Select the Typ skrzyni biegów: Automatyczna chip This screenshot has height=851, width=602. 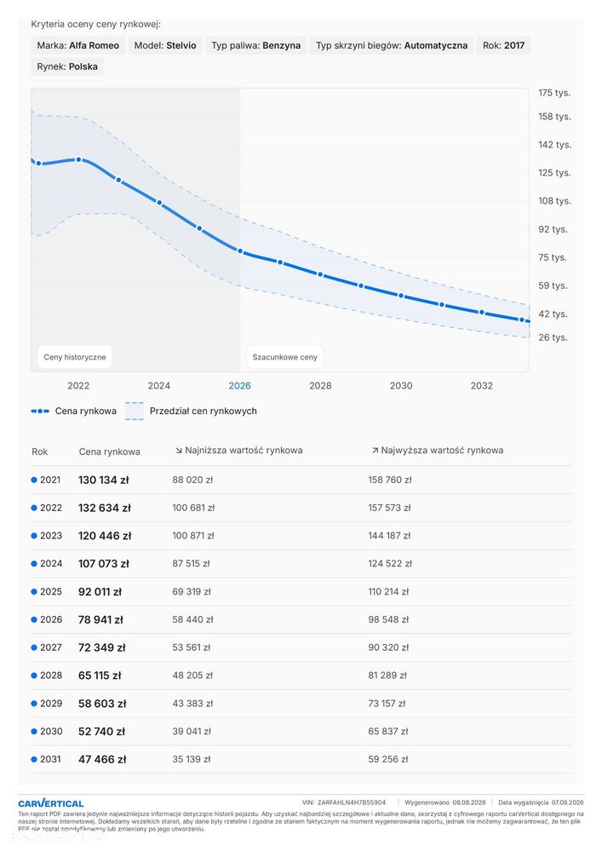tap(392, 46)
